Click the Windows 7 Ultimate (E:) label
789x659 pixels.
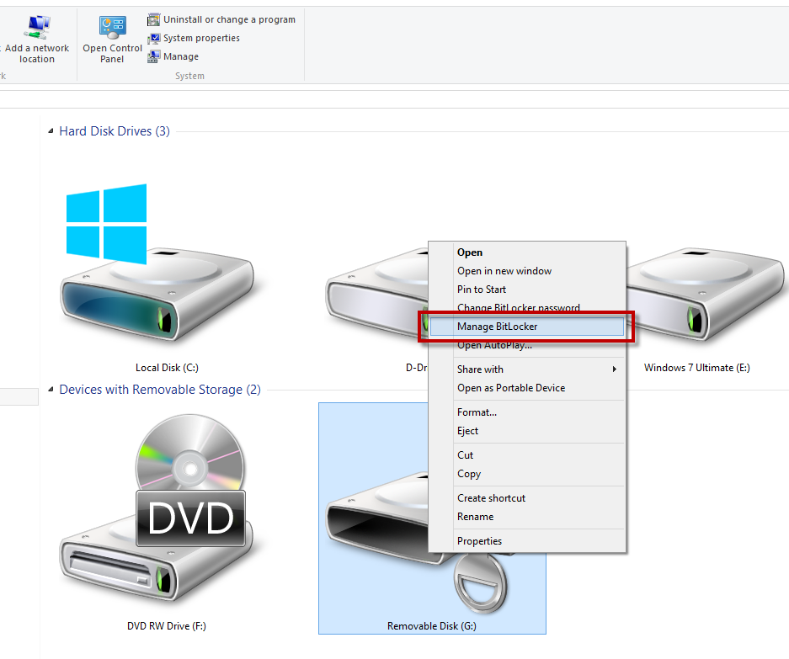[697, 368]
